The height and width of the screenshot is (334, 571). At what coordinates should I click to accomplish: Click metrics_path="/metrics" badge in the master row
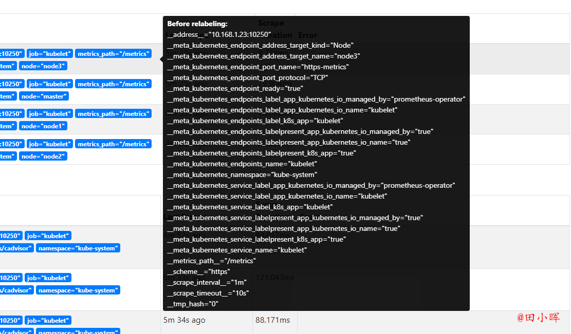(113, 84)
